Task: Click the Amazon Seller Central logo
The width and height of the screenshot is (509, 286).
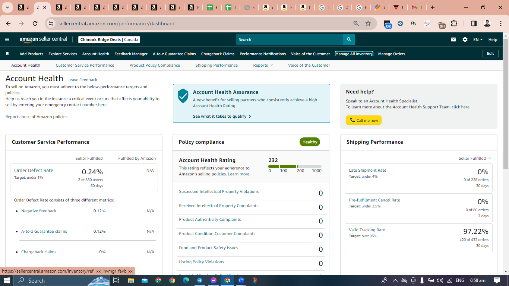Action: (43, 39)
